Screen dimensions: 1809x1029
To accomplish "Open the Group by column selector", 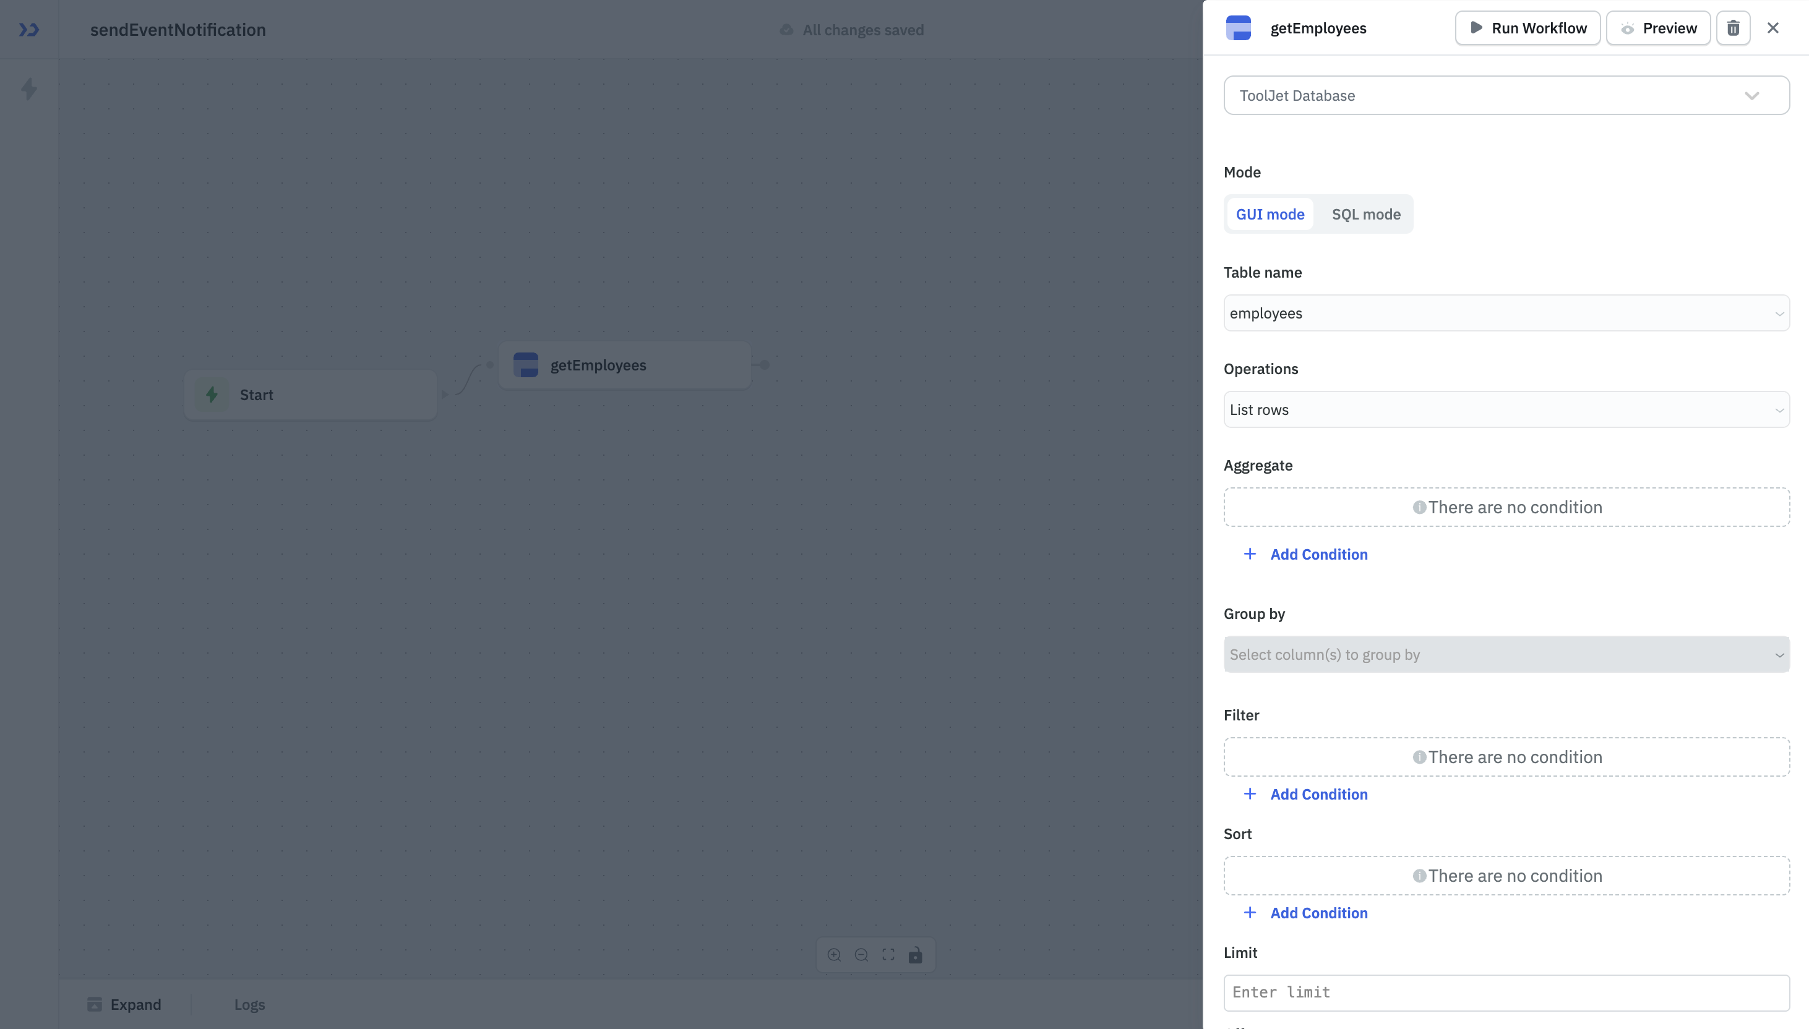I will [x=1505, y=654].
